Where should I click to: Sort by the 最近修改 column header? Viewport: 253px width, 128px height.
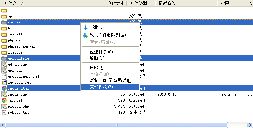click(186, 4)
